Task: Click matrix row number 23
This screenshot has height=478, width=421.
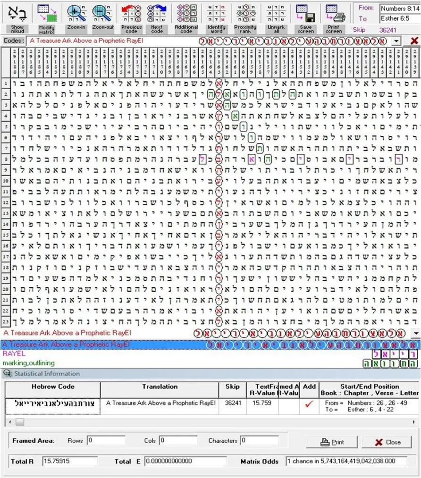Action: [6, 322]
